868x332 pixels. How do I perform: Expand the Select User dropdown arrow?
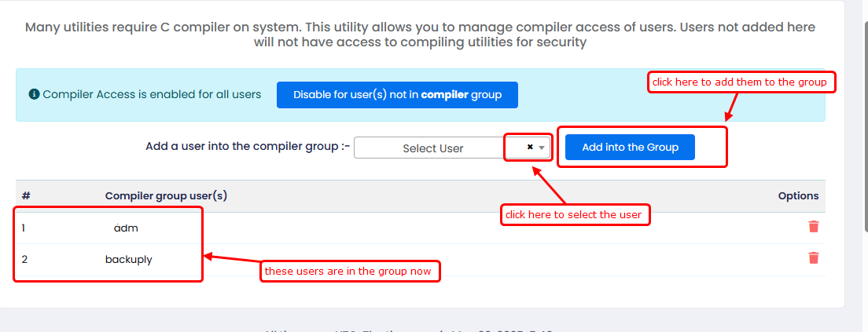point(542,148)
